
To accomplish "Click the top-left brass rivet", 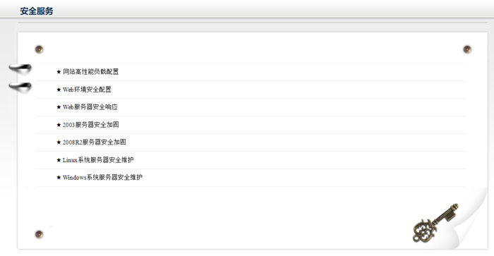I will click(39, 49).
